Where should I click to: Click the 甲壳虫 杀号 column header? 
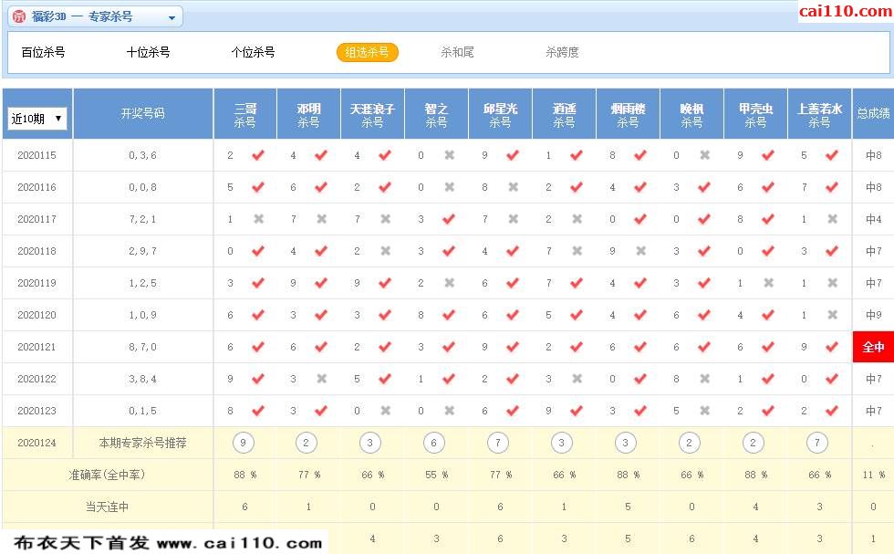pyautogui.click(x=755, y=114)
